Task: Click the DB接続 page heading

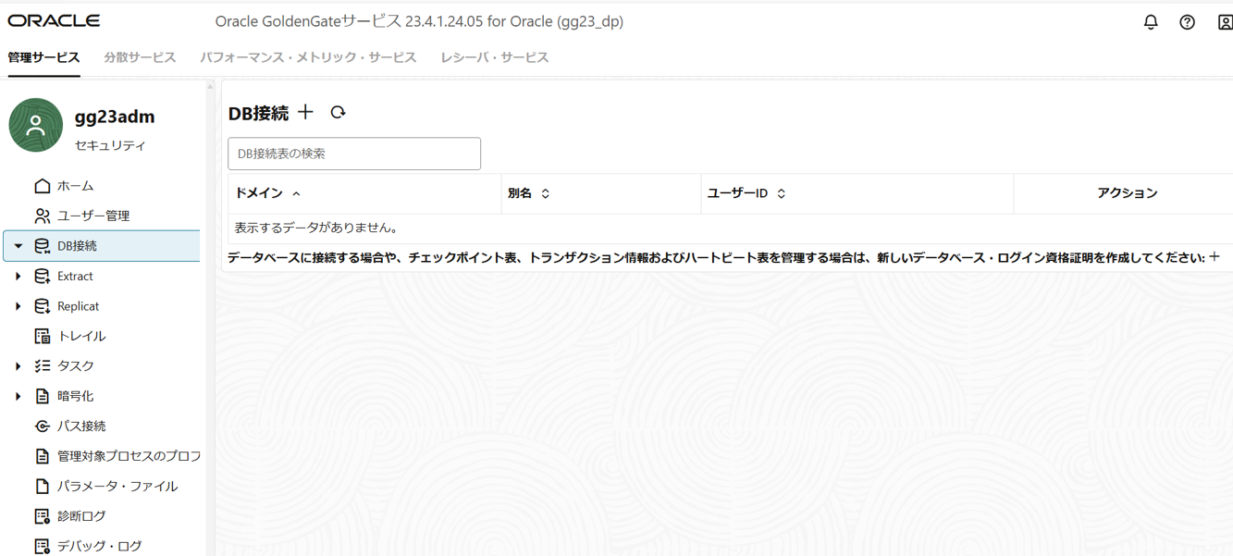Action: click(x=258, y=113)
